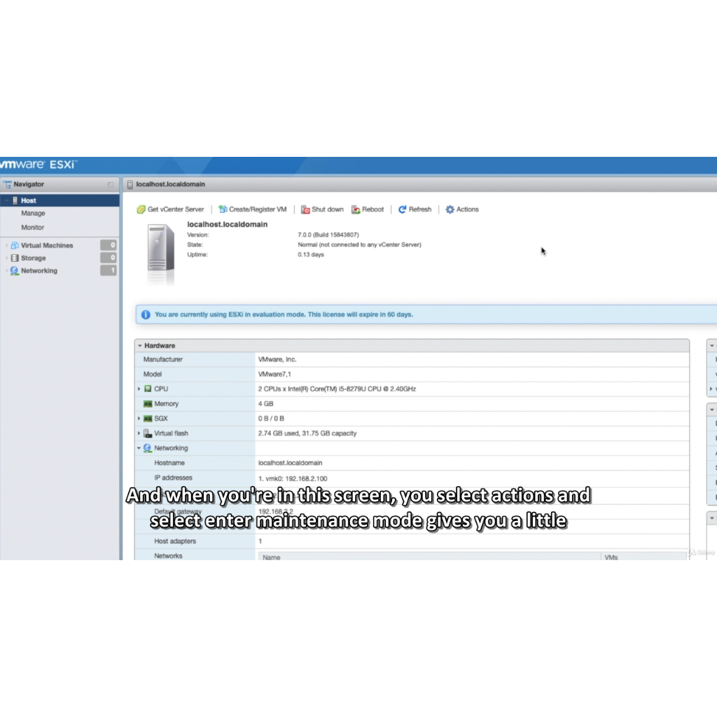Click the Networking icon in Navigator

pos(15,271)
